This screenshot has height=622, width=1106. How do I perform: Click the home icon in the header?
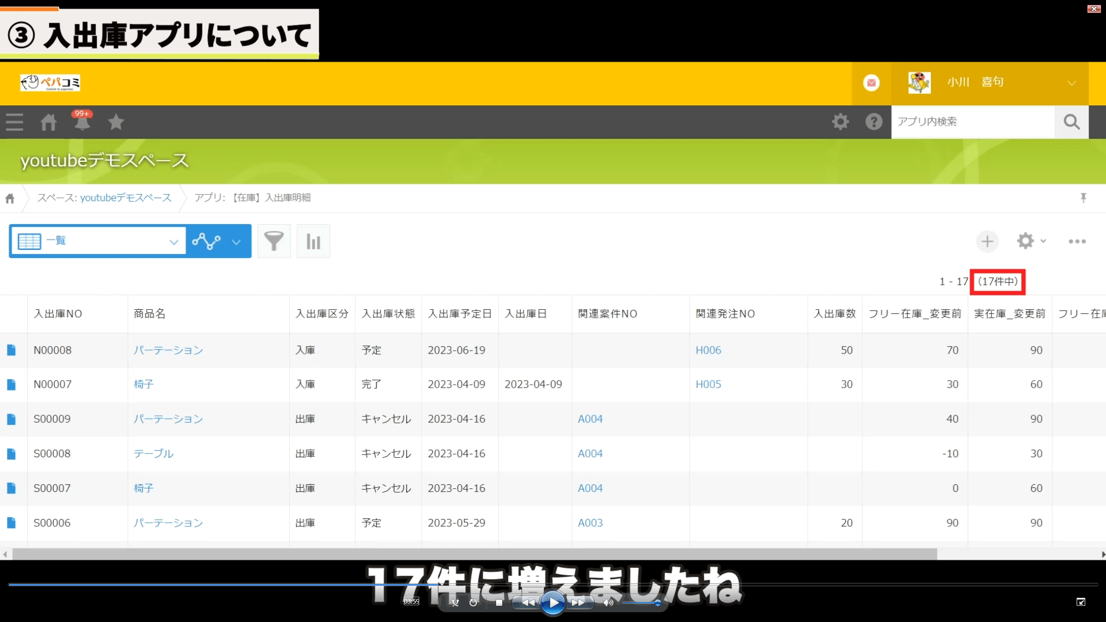pyautogui.click(x=48, y=122)
